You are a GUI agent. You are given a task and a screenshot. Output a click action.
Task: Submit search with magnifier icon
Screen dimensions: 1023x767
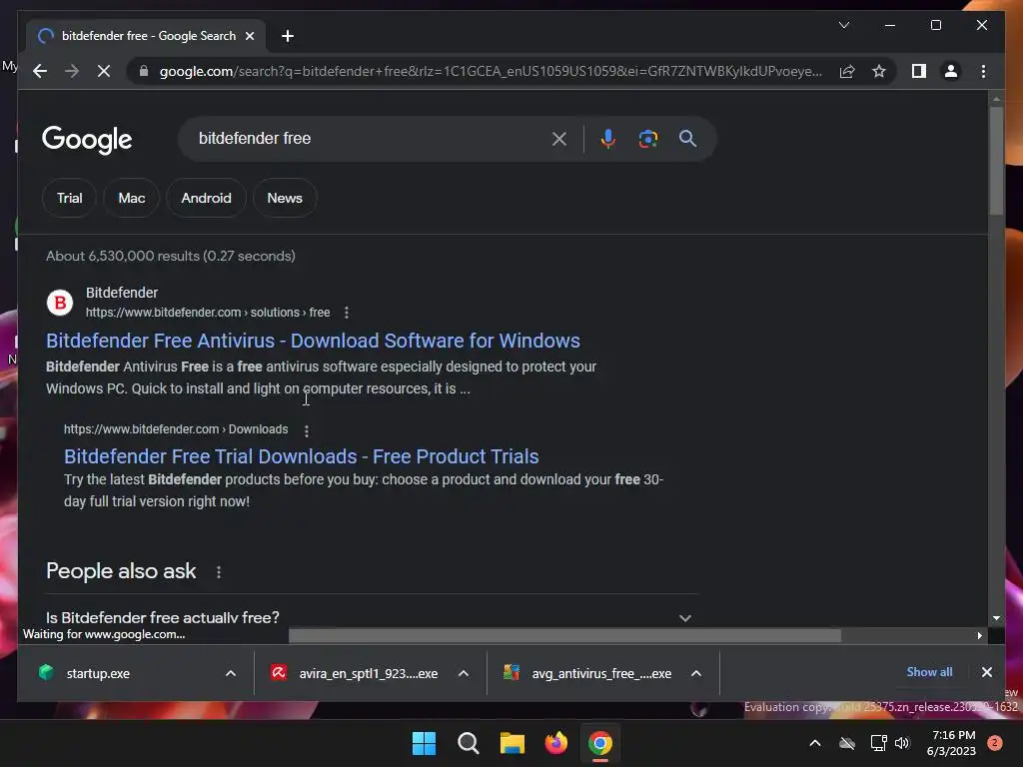click(687, 139)
